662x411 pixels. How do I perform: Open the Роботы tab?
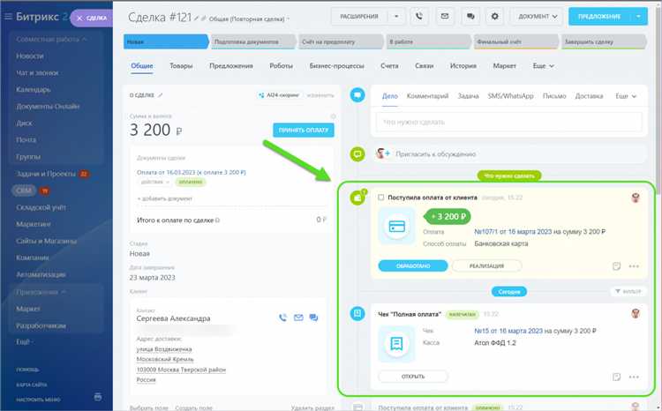[x=282, y=66]
